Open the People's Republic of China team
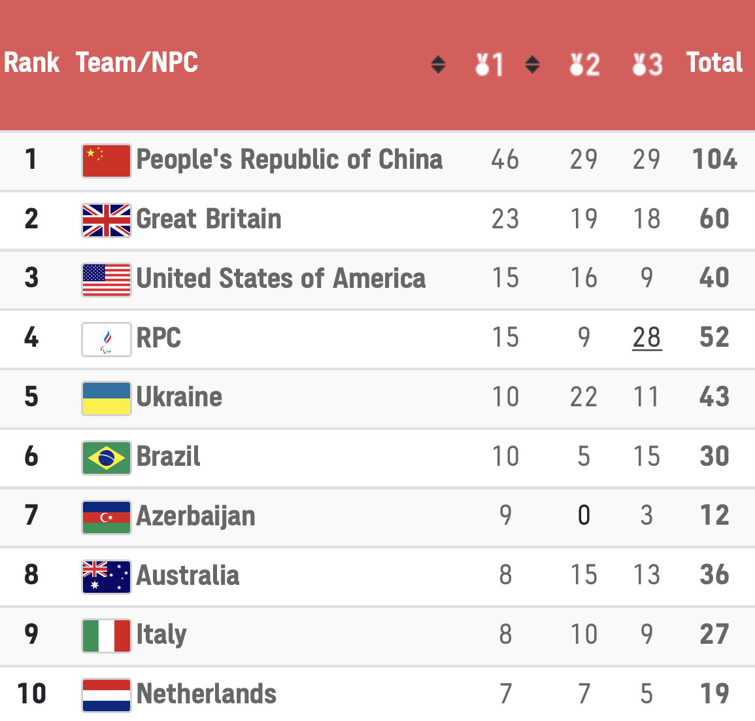Screen dimensions: 755x721 point(290,160)
